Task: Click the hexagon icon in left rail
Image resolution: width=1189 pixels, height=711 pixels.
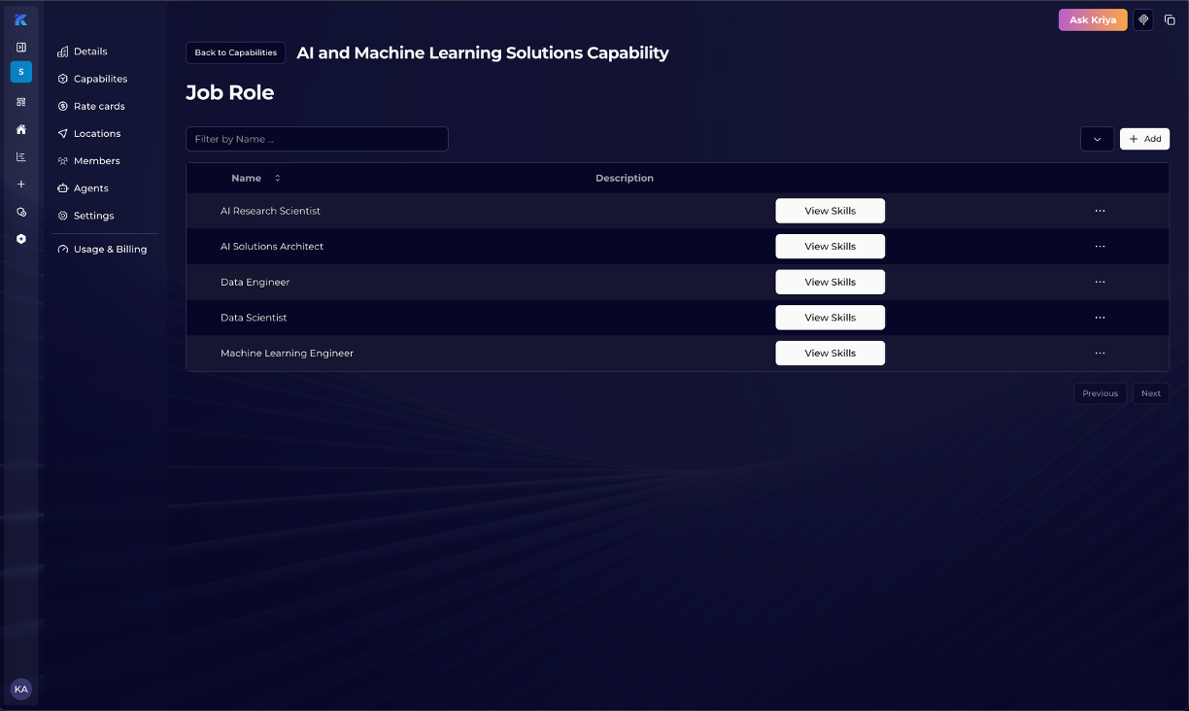Action: (21, 239)
